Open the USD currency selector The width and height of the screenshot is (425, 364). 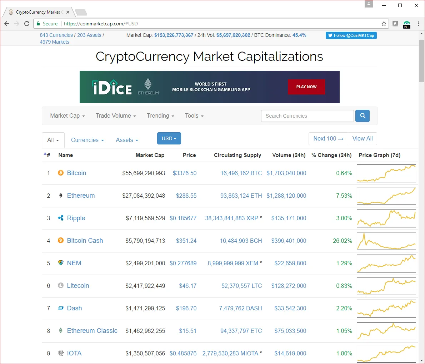tap(169, 138)
